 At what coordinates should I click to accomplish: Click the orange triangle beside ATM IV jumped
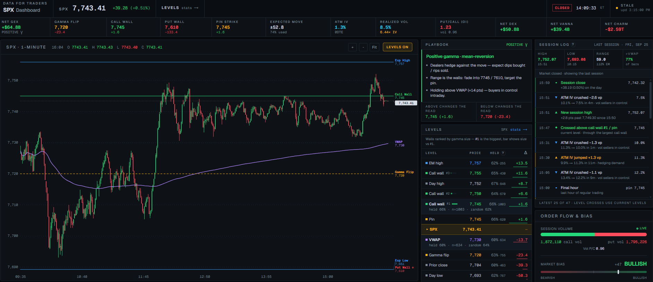[556, 157]
